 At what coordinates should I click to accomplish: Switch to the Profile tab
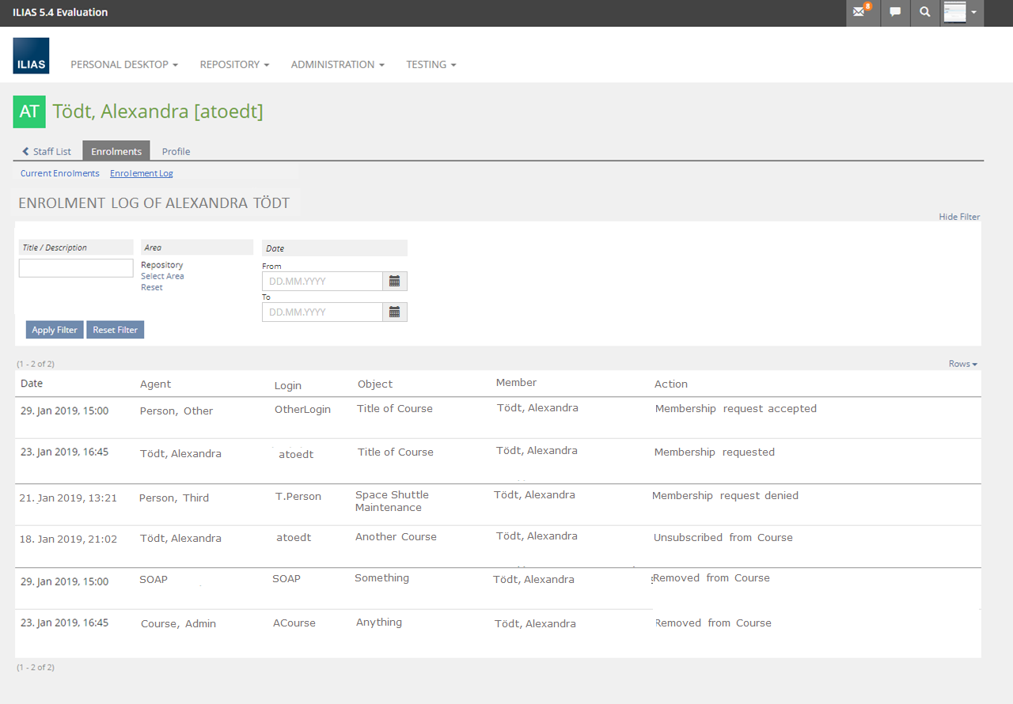pos(176,151)
